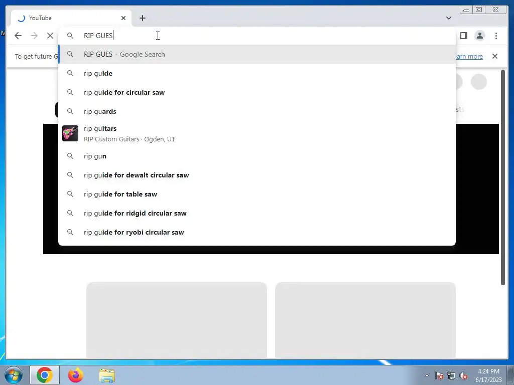The width and height of the screenshot is (514, 385).
Task: Open the tab search chevron dropdown
Action: [x=449, y=18]
